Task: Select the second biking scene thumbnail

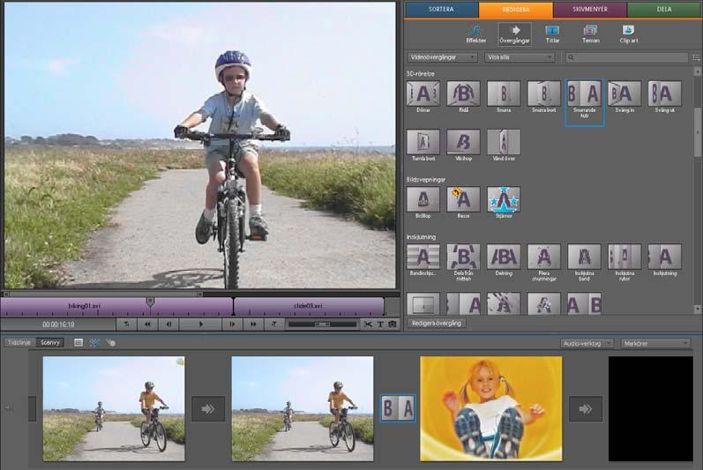Action: coord(303,408)
